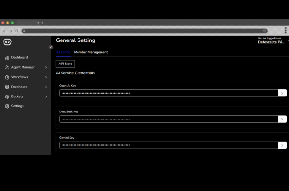The image size is (289, 191).
Task: Expand the Buckets submenu chevron
Action: point(46,96)
